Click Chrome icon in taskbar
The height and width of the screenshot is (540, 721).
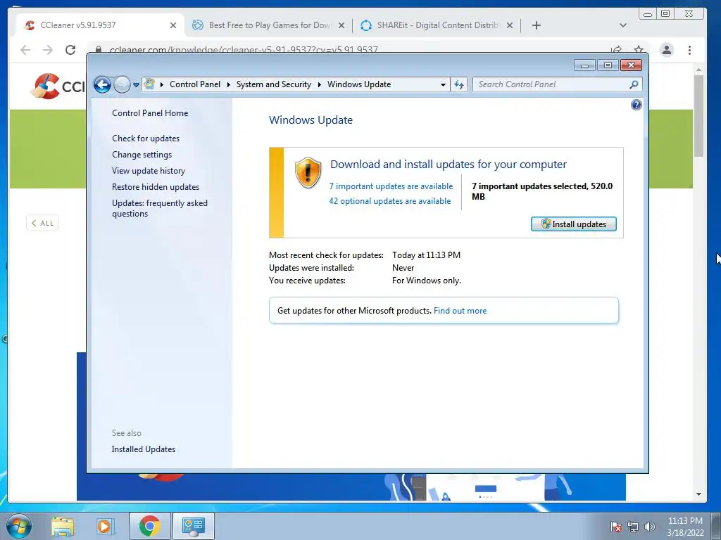point(149,526)
